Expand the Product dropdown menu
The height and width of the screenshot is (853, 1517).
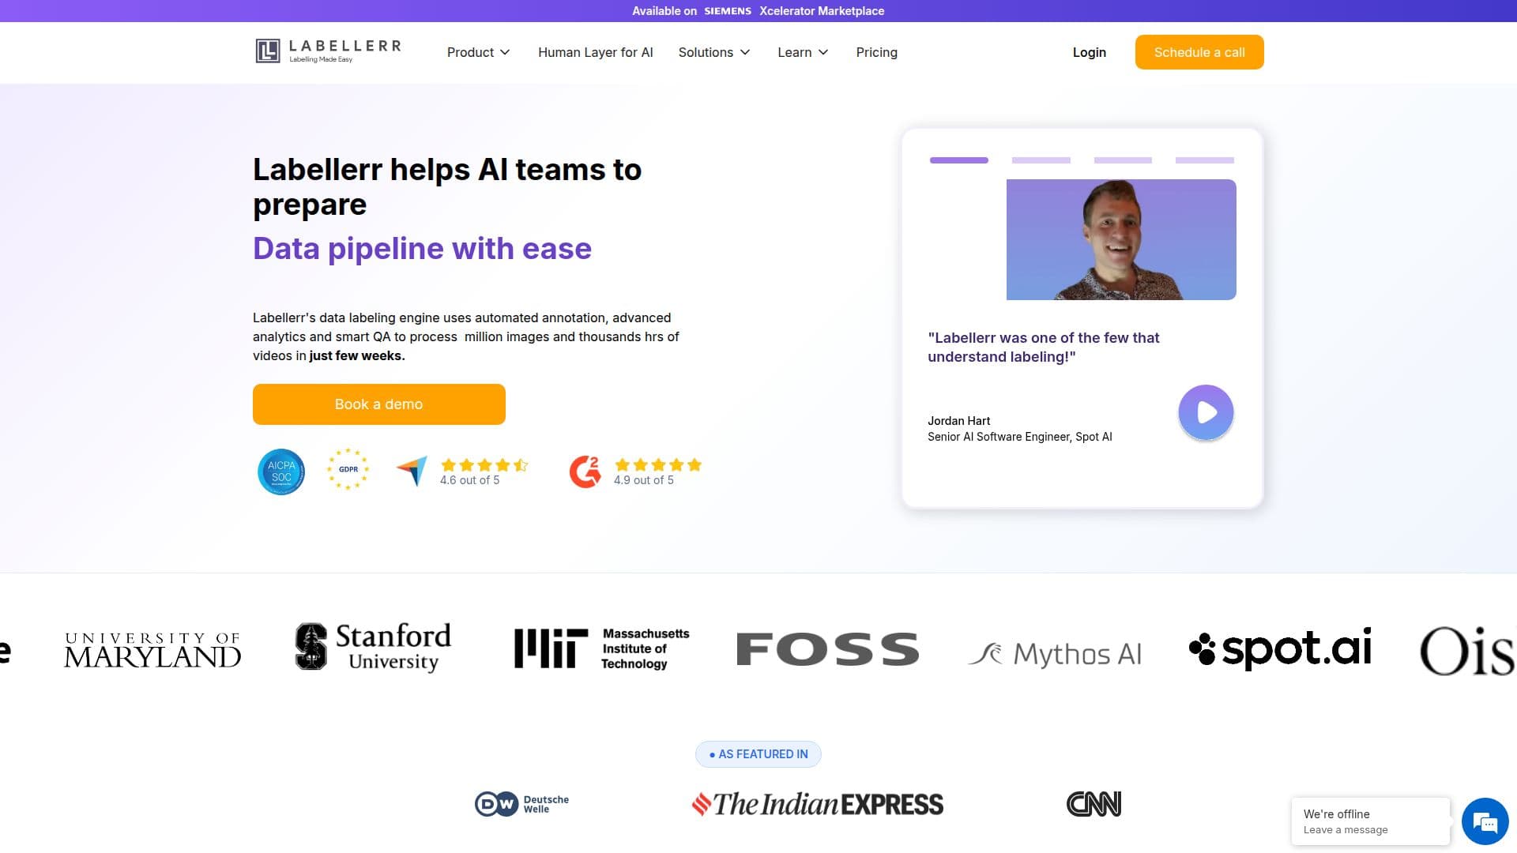pyautogui.click(x=479, y=52)
